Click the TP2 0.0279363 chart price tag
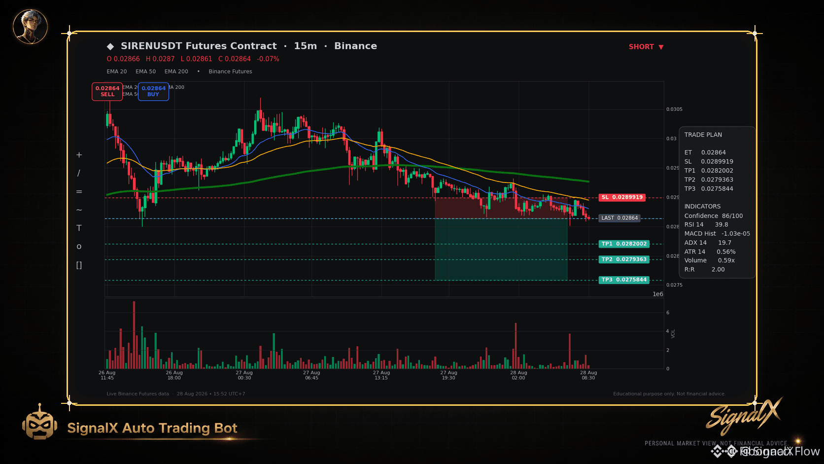Viewport: 824px width, 464px height. click(624, 259)
